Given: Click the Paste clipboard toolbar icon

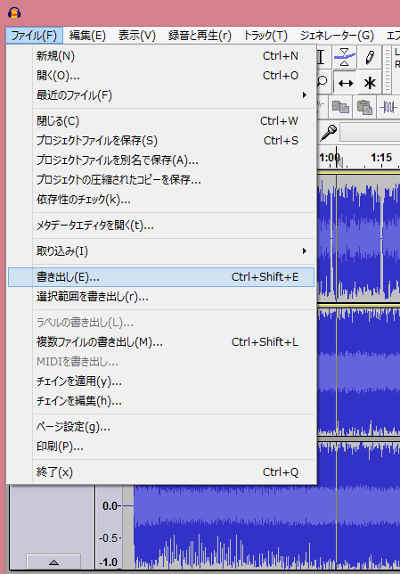Looking at the screenshot, I should coord(364,107).
